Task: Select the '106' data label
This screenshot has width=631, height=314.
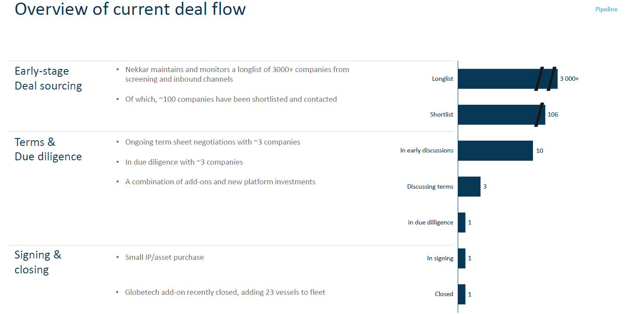Action: point(553,114)
